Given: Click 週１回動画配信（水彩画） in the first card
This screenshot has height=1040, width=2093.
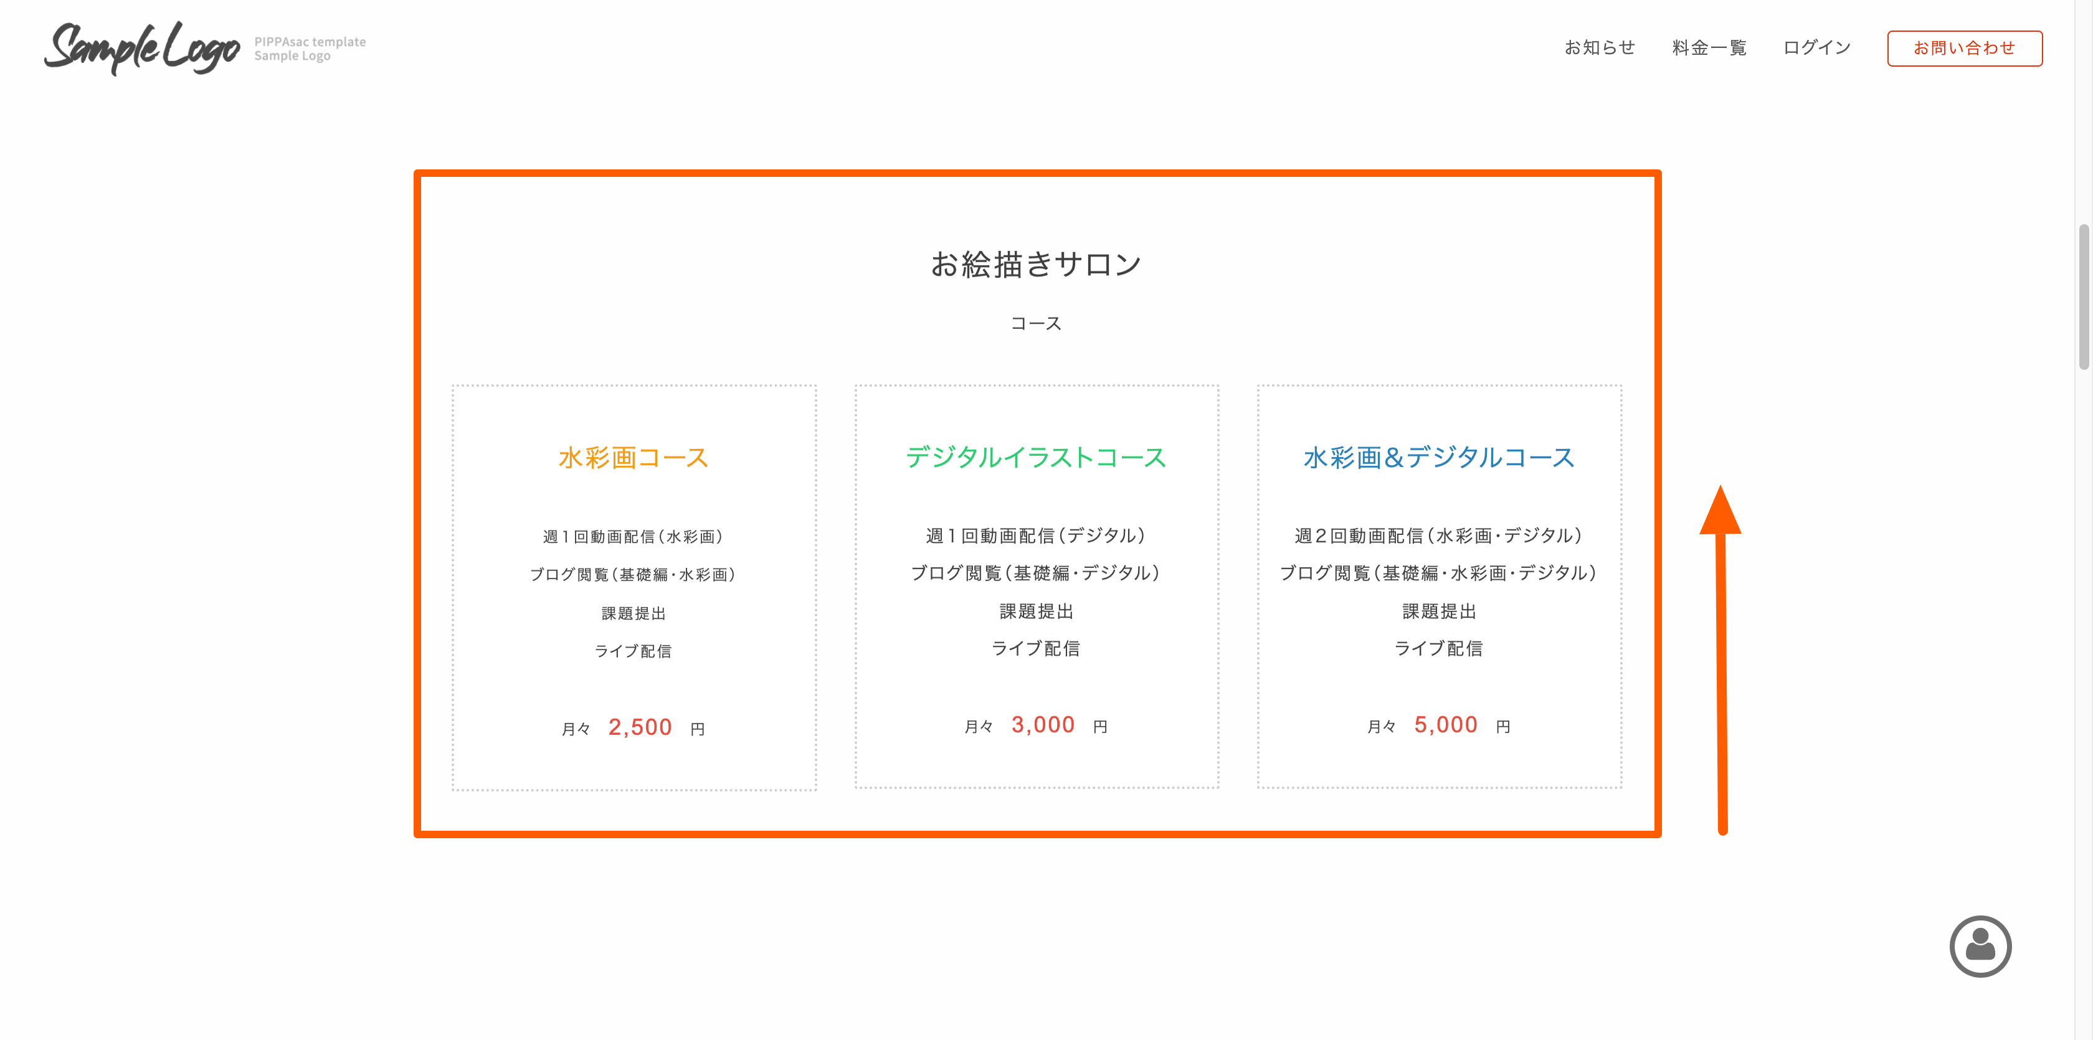Looking at the screenshot, I should point(634,536).
